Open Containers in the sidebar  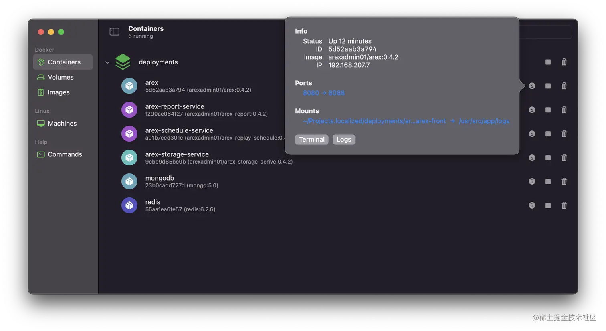[x=63, y=62]
